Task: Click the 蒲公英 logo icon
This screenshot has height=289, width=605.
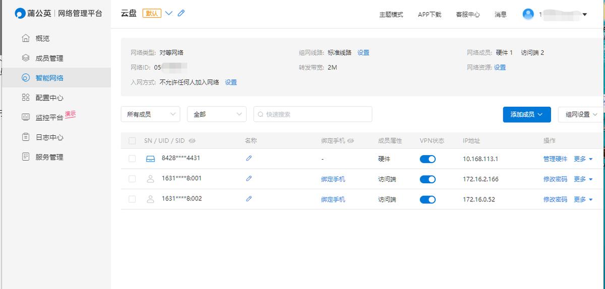Action: click(x=20, y=14)
